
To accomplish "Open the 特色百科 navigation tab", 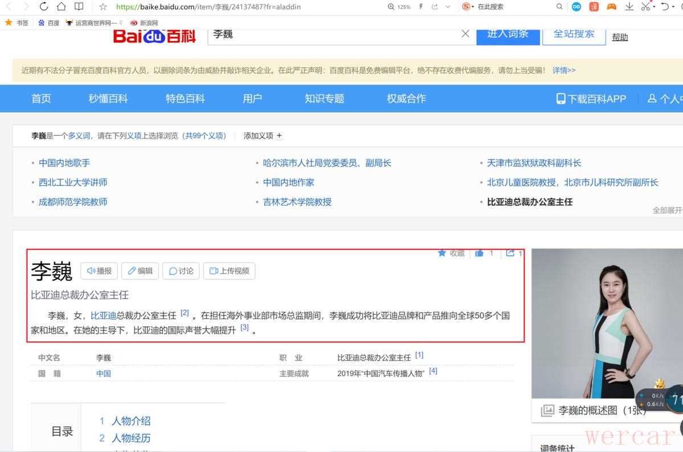I will pos(185,98).
